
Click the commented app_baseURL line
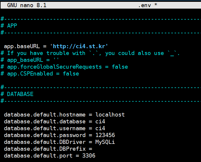click(x=30, y=60)
